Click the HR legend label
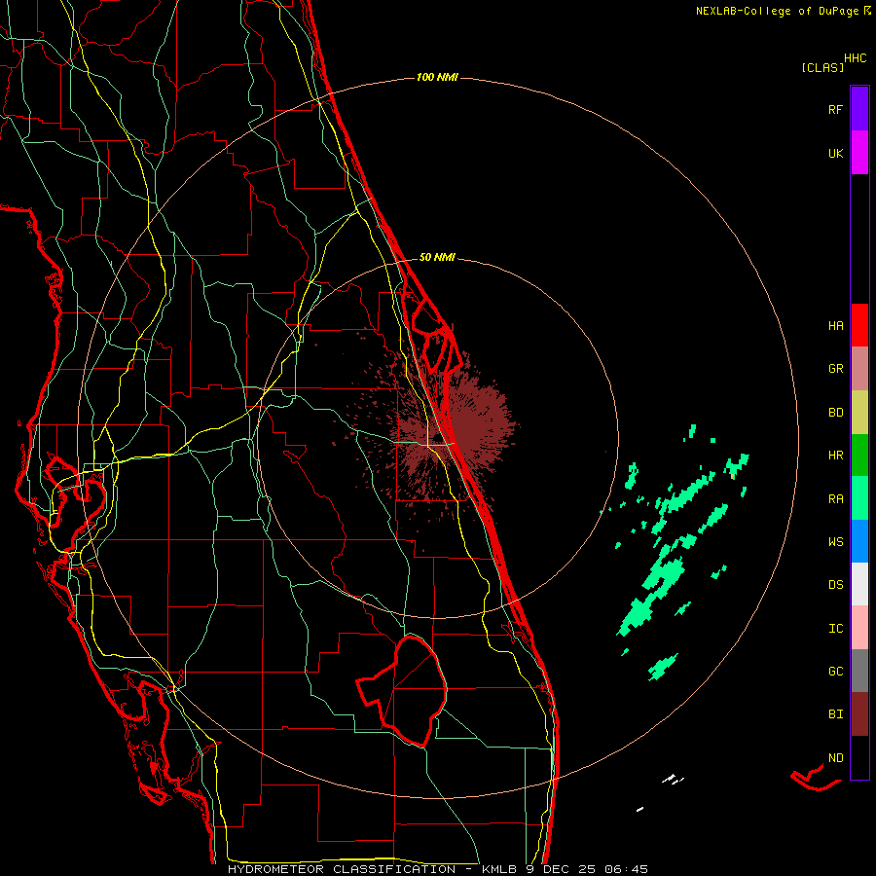Viewport: 876px width, 876px height. (x=835, y=456)
